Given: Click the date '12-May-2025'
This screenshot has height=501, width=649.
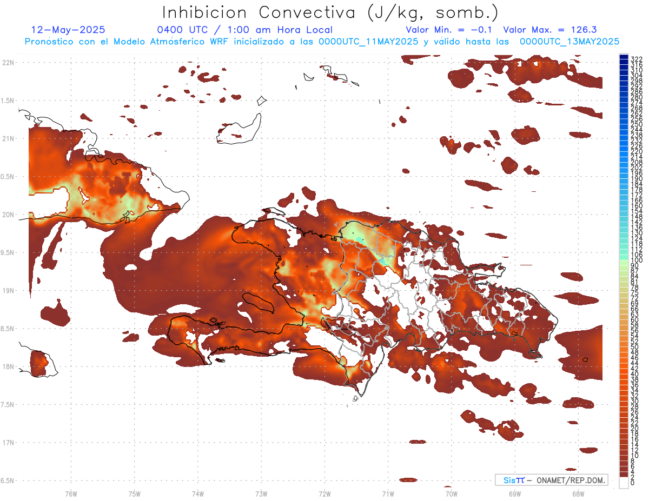Looking at the screenshot, I should [x=68, y=30].
